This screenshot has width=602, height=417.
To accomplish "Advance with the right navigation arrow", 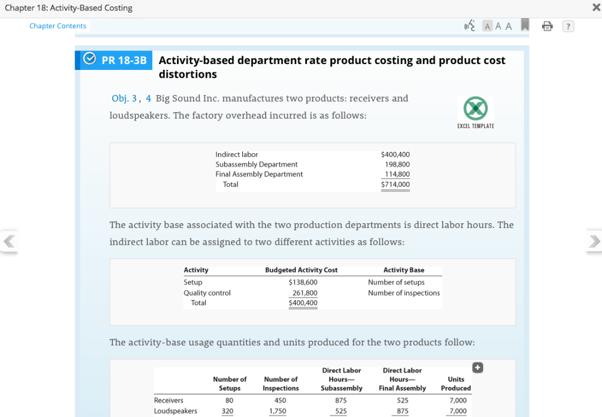I will pos(596,241).
